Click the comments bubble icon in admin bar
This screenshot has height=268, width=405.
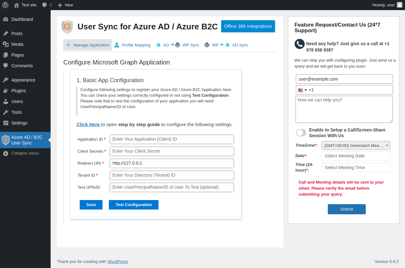45,5
